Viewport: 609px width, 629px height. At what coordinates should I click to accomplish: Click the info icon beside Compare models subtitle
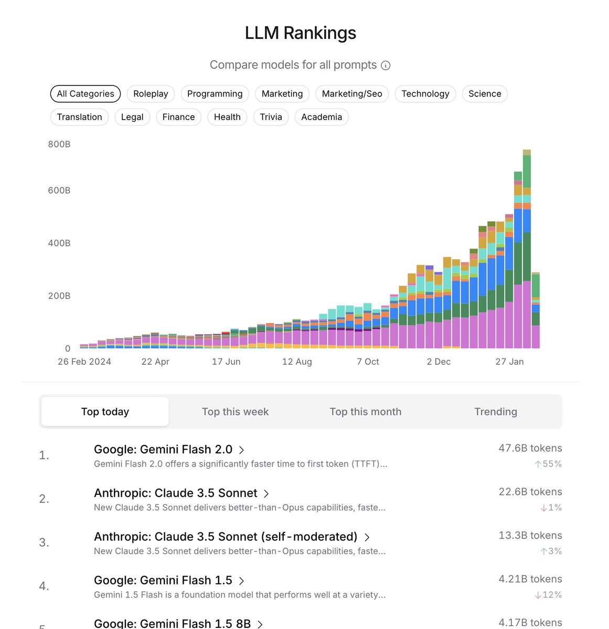386,66
